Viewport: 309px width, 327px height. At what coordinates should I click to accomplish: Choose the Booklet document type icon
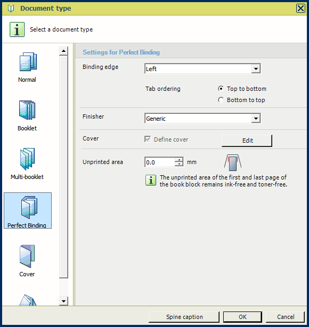tap(27, 110)
